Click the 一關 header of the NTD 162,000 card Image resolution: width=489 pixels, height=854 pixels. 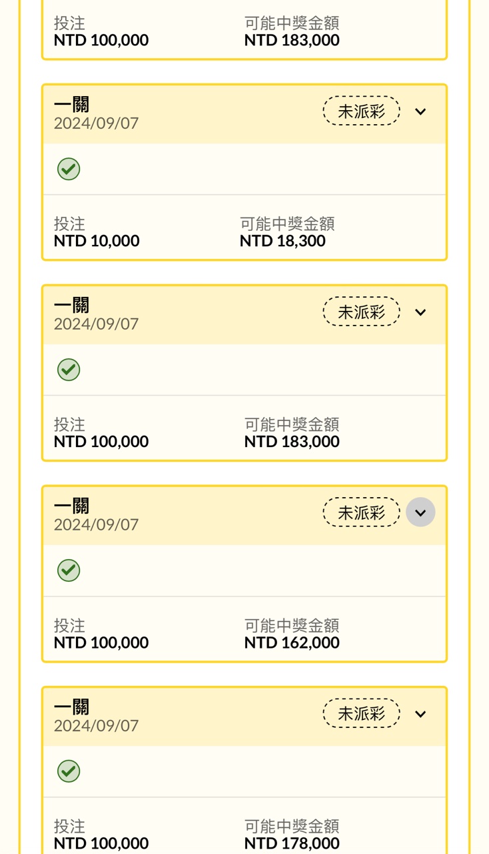(71, 506)
